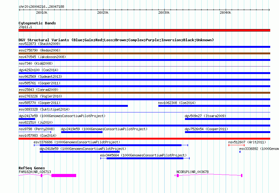Screen dimensions: 279x193
Task: Select the esv2763226 (Vogler2010) label
Action: pyautogui.click(x=40, y=96)
